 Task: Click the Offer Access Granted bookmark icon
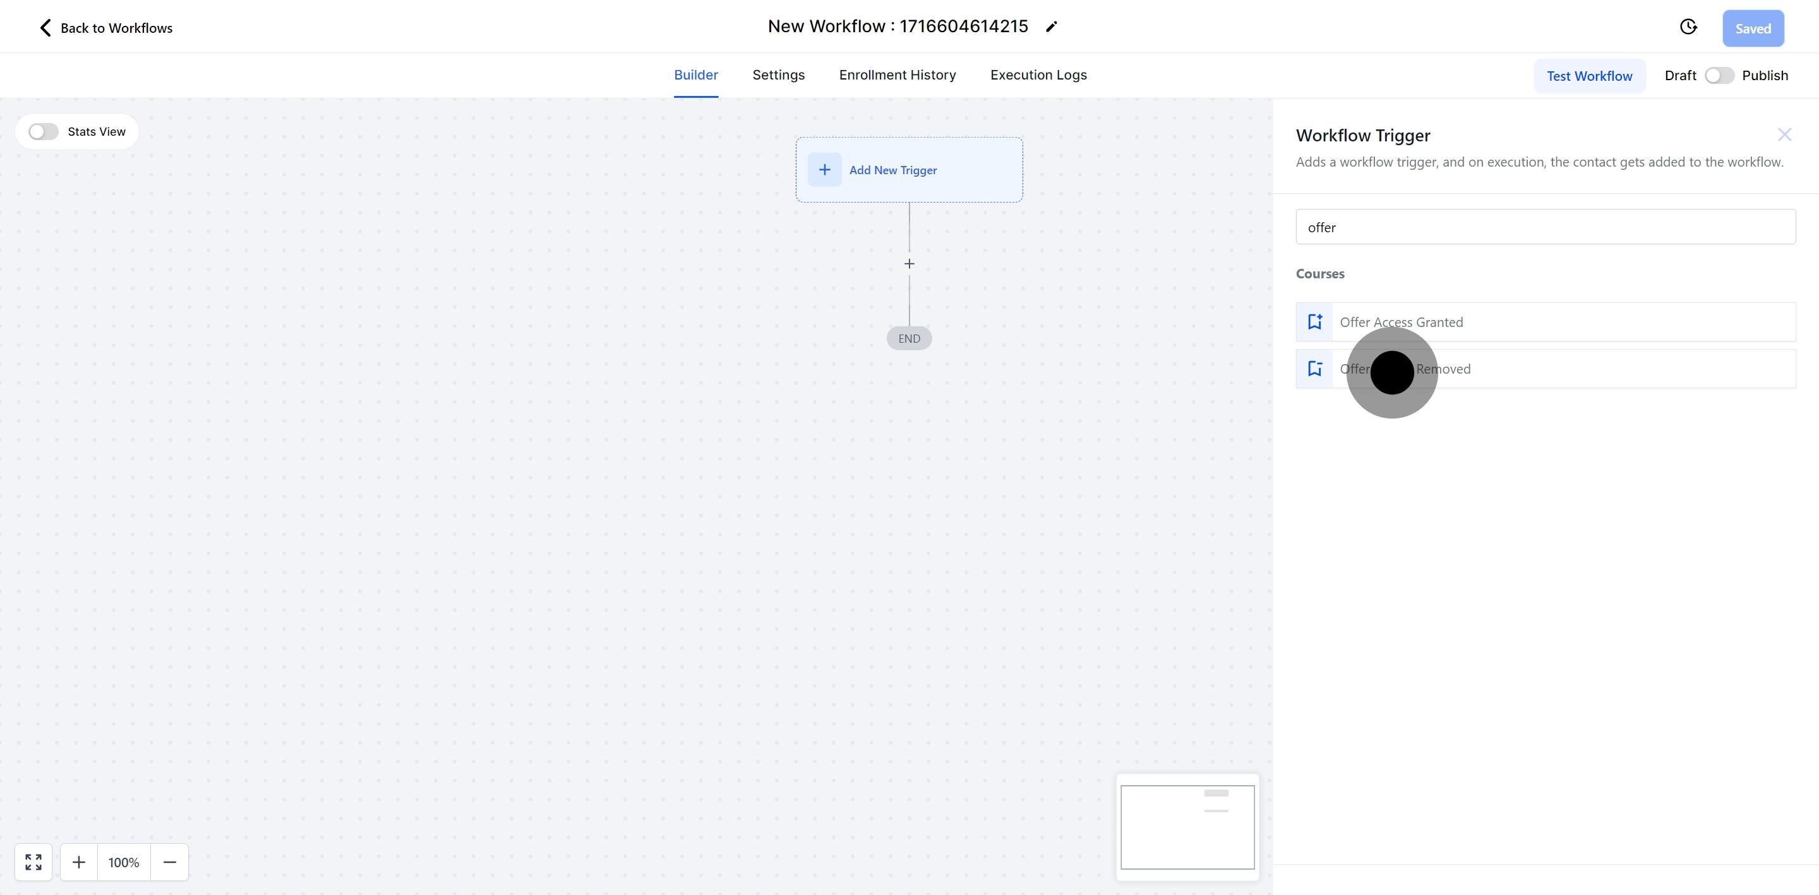tap(1314, 322)
